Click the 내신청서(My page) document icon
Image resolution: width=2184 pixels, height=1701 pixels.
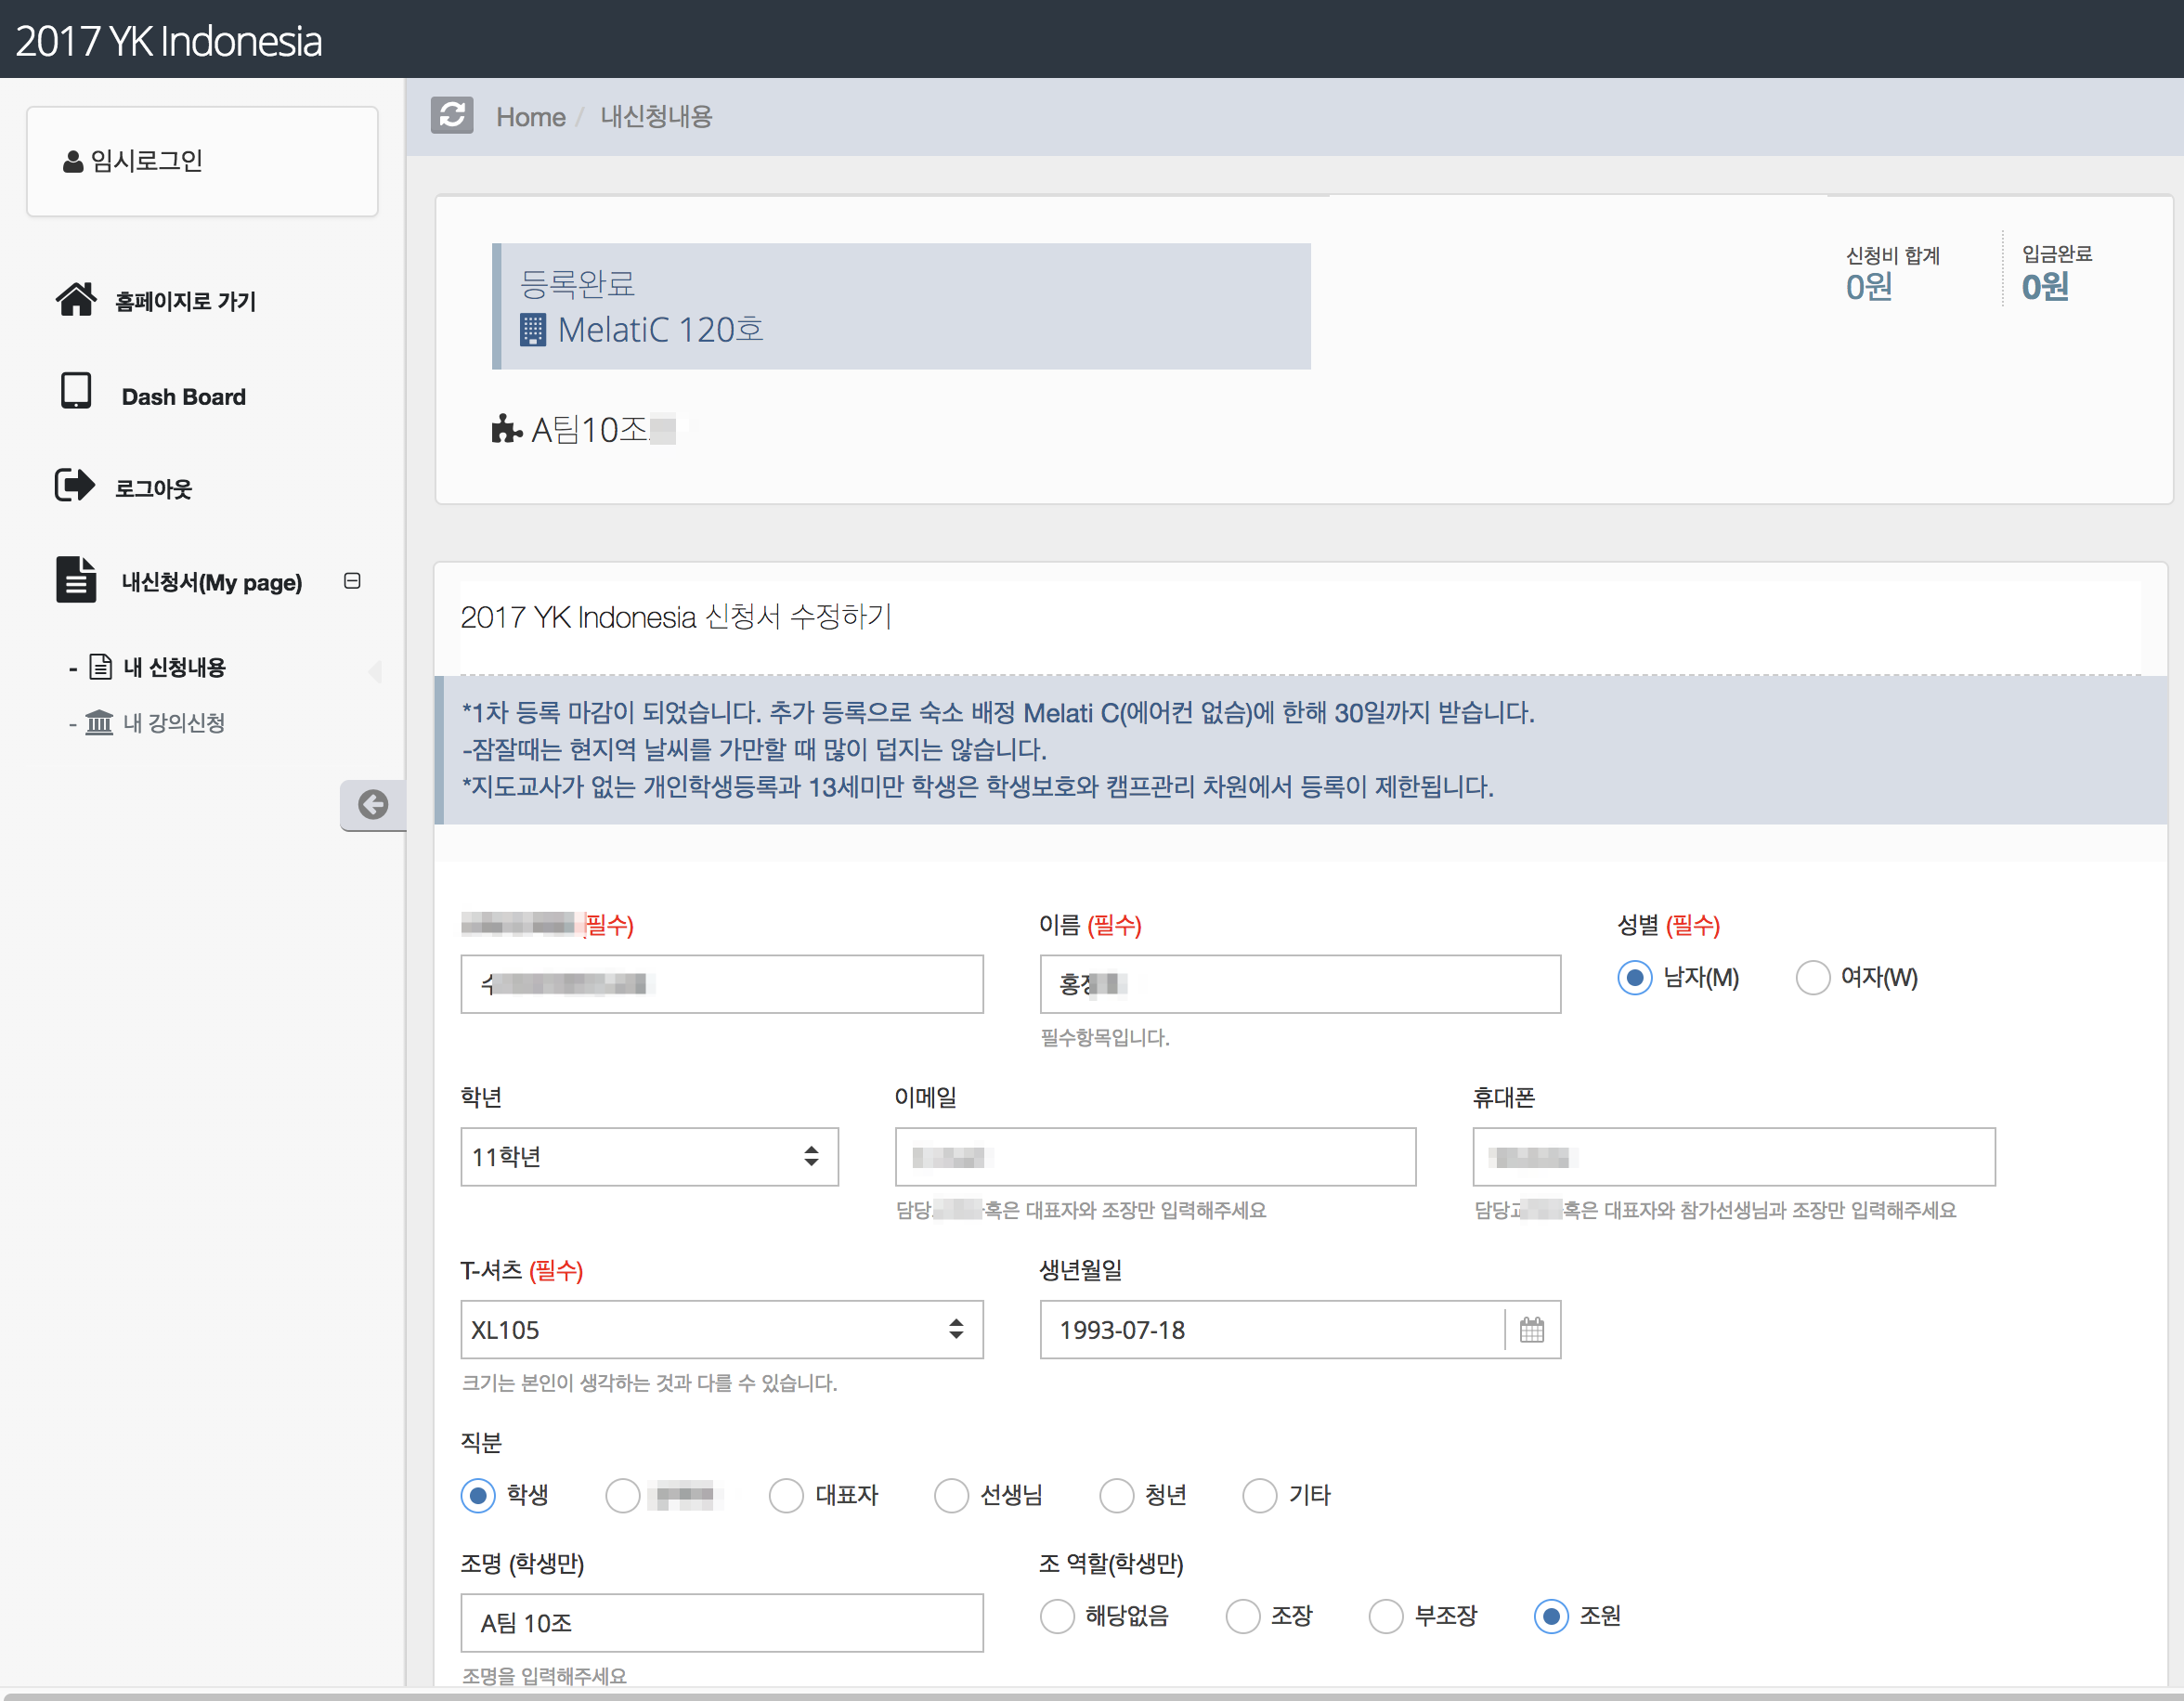[76, 580]
